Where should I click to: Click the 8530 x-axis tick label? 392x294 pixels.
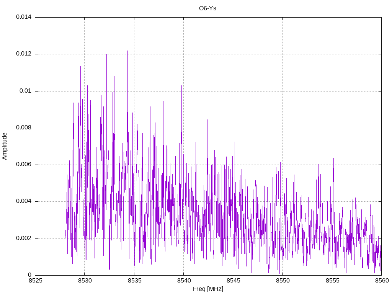(x=85, y=281)
